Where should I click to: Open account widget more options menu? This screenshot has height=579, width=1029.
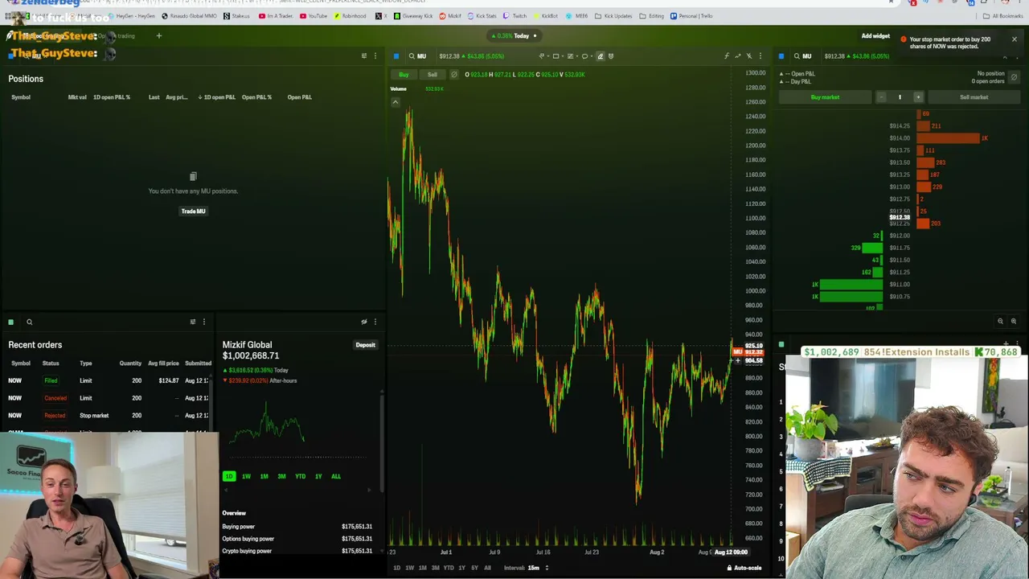pos(375,322)
